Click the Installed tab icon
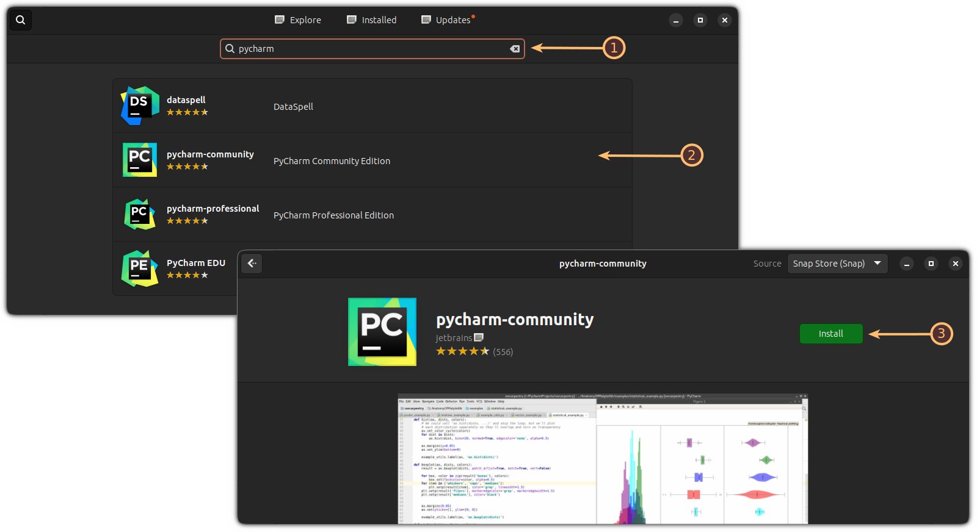The height and width of the screenshot is (532, 977). click(x=352, y=20)
